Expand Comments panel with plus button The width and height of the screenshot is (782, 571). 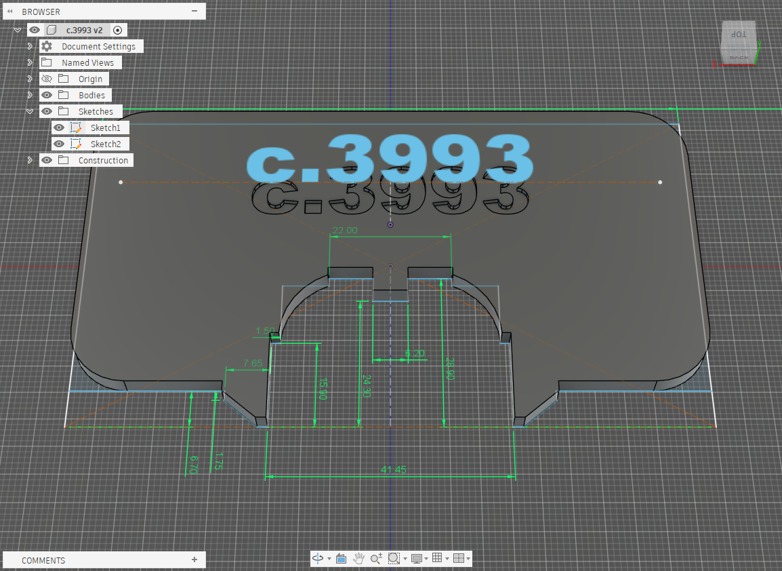point(194,559)
